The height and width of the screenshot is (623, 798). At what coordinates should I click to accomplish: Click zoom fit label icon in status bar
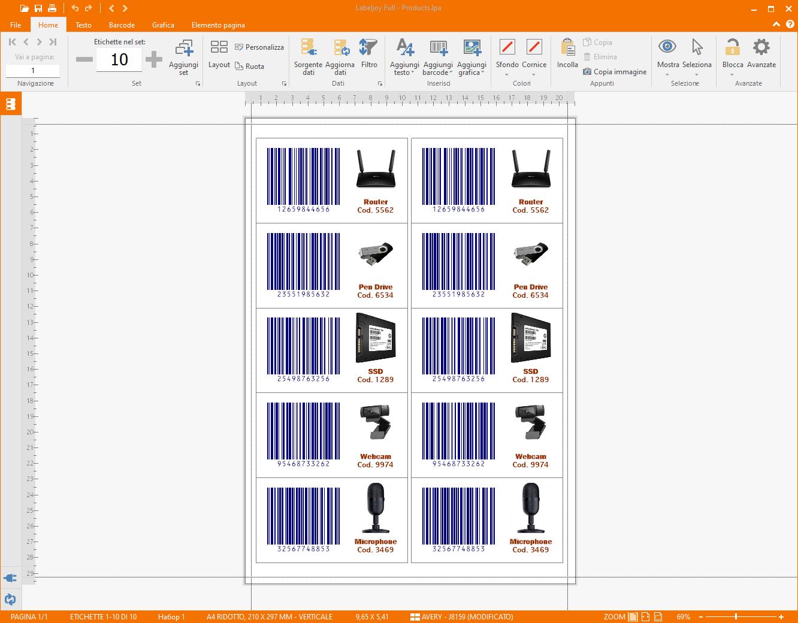658,617
